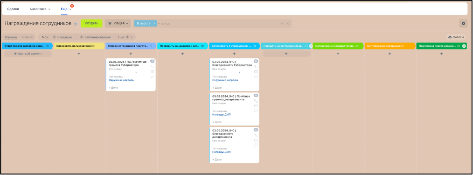The width and height of the screenshot is (473, 175).
Task: Click counter badge on Благодарность Губернатора card
Action: (256, 61)
